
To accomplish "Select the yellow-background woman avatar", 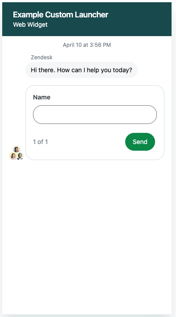I will coord(13,156).
